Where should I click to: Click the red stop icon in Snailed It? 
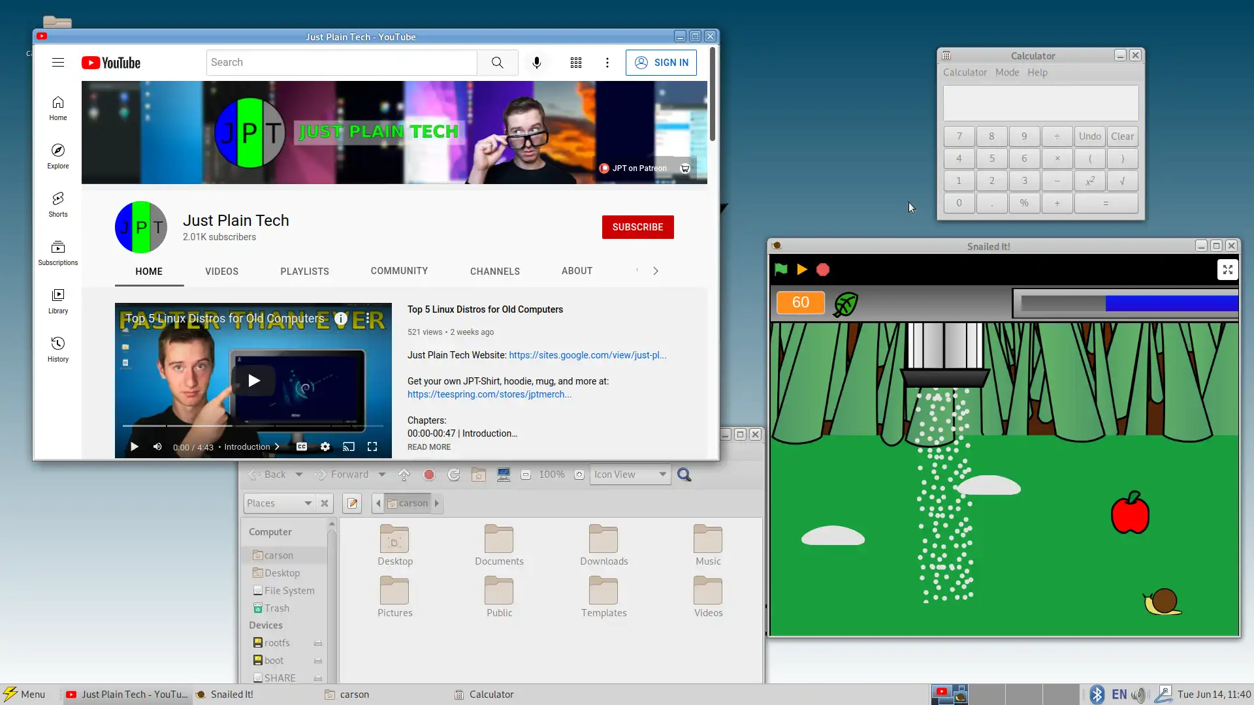click(x=822, y=270)
